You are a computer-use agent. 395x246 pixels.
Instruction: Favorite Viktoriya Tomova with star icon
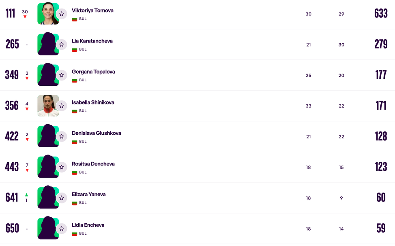coord(62,14)
